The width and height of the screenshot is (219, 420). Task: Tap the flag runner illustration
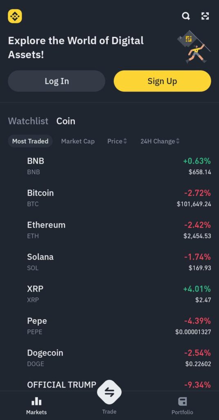(x=194, y=47)
